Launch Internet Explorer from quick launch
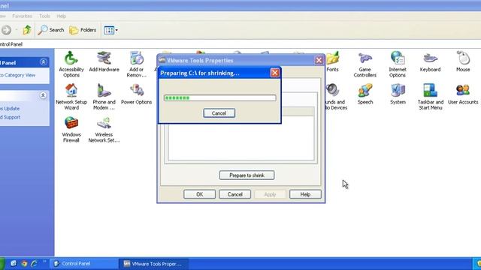This screenshot has height=270, width=481. 34,263
